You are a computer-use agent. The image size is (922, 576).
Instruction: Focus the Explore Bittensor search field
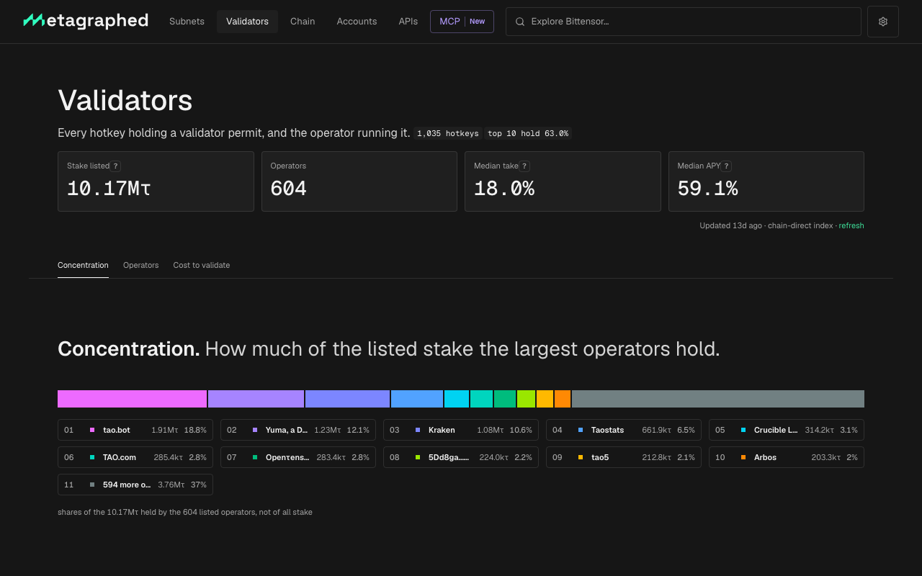click(x=684, y=22)
